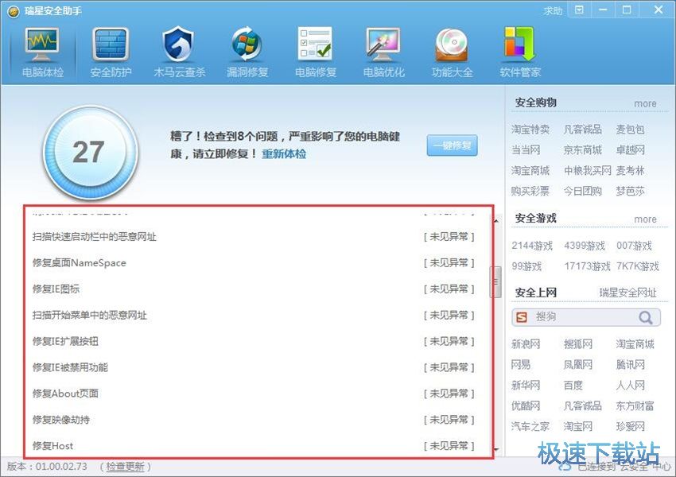
Task: Open the 功能大全 disc box icon
Action: point(452,45)
